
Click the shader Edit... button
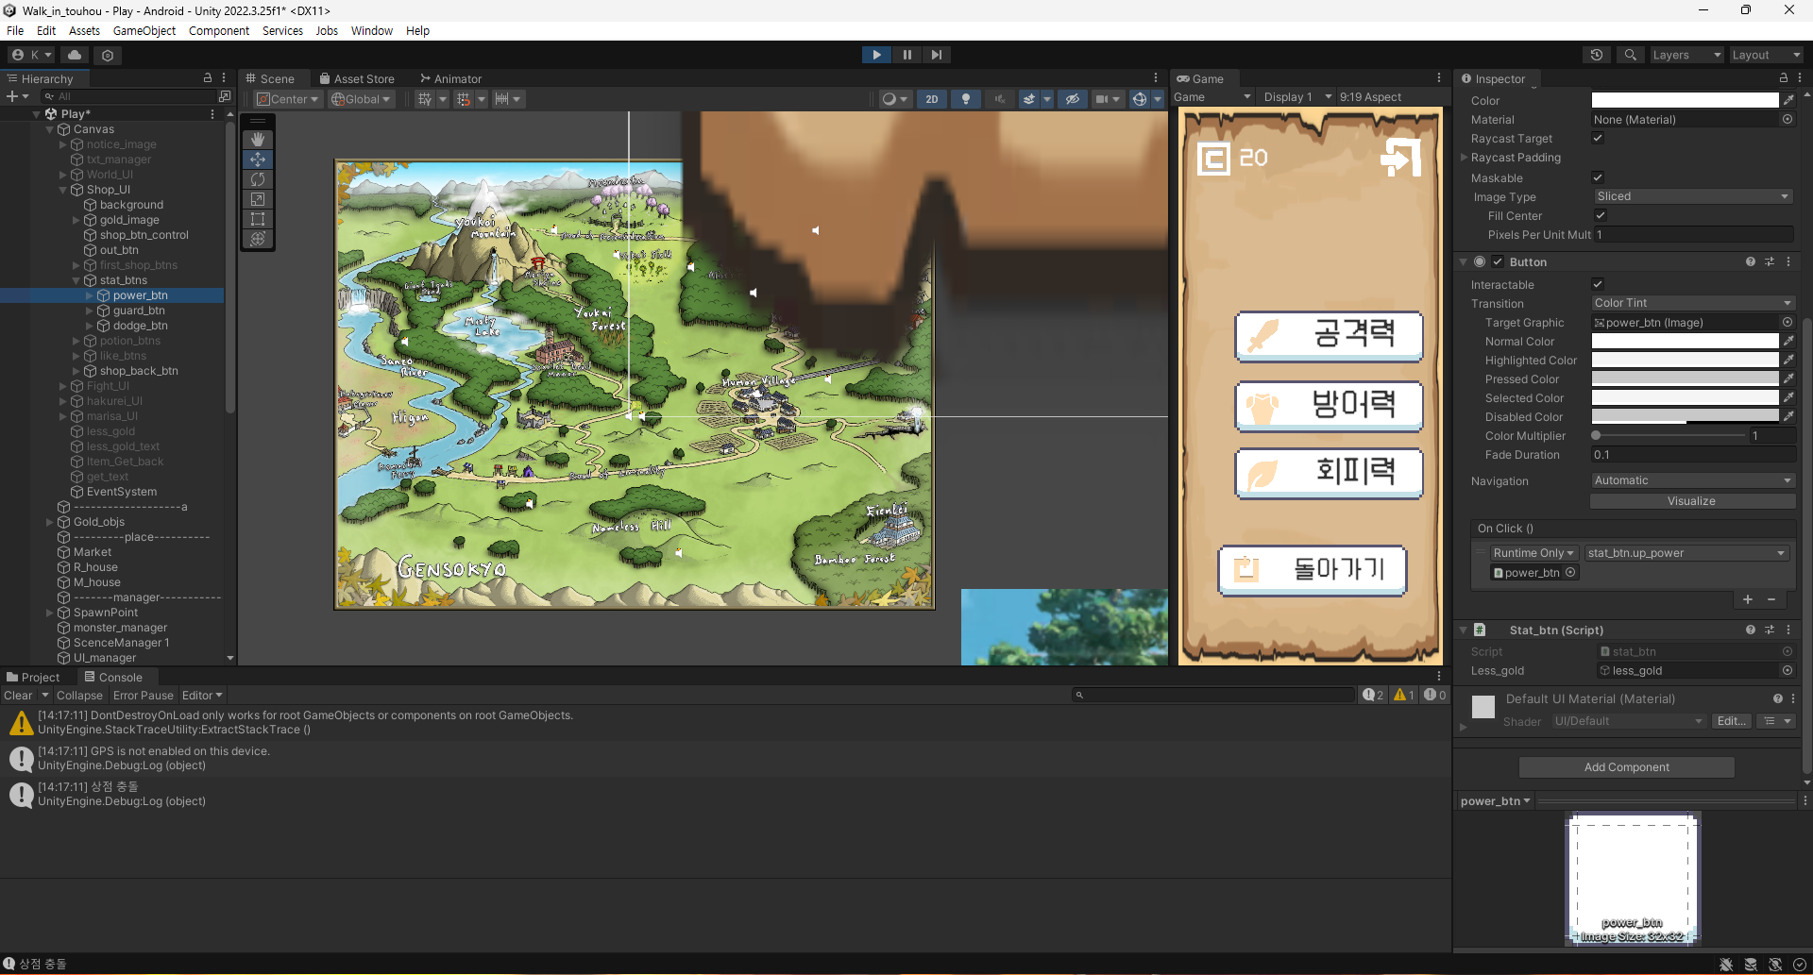1732,721
